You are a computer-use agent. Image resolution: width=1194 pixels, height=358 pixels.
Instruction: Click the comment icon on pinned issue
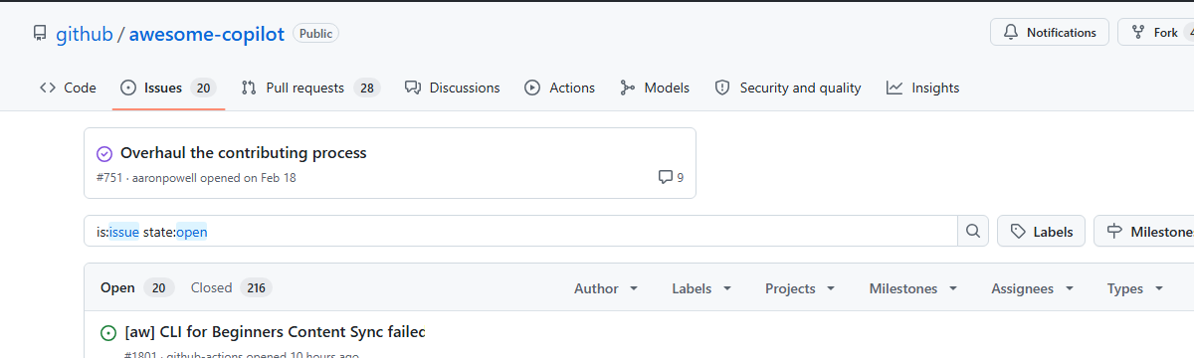click(x=666, y=177)
